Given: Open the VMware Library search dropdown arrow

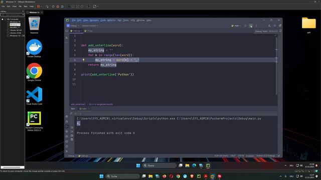Looking at the screenshot, I should (x=23, y=14).
